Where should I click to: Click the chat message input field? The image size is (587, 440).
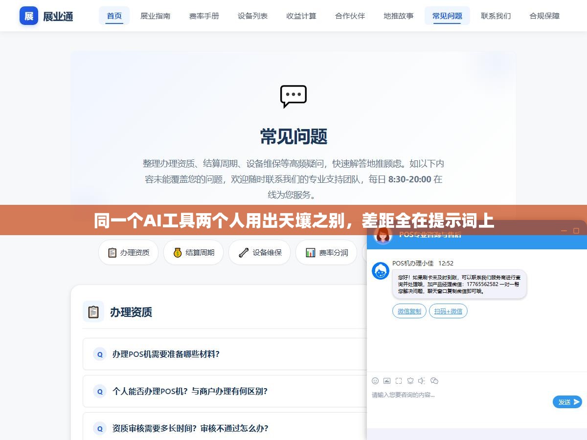click(x=460, y=395)
